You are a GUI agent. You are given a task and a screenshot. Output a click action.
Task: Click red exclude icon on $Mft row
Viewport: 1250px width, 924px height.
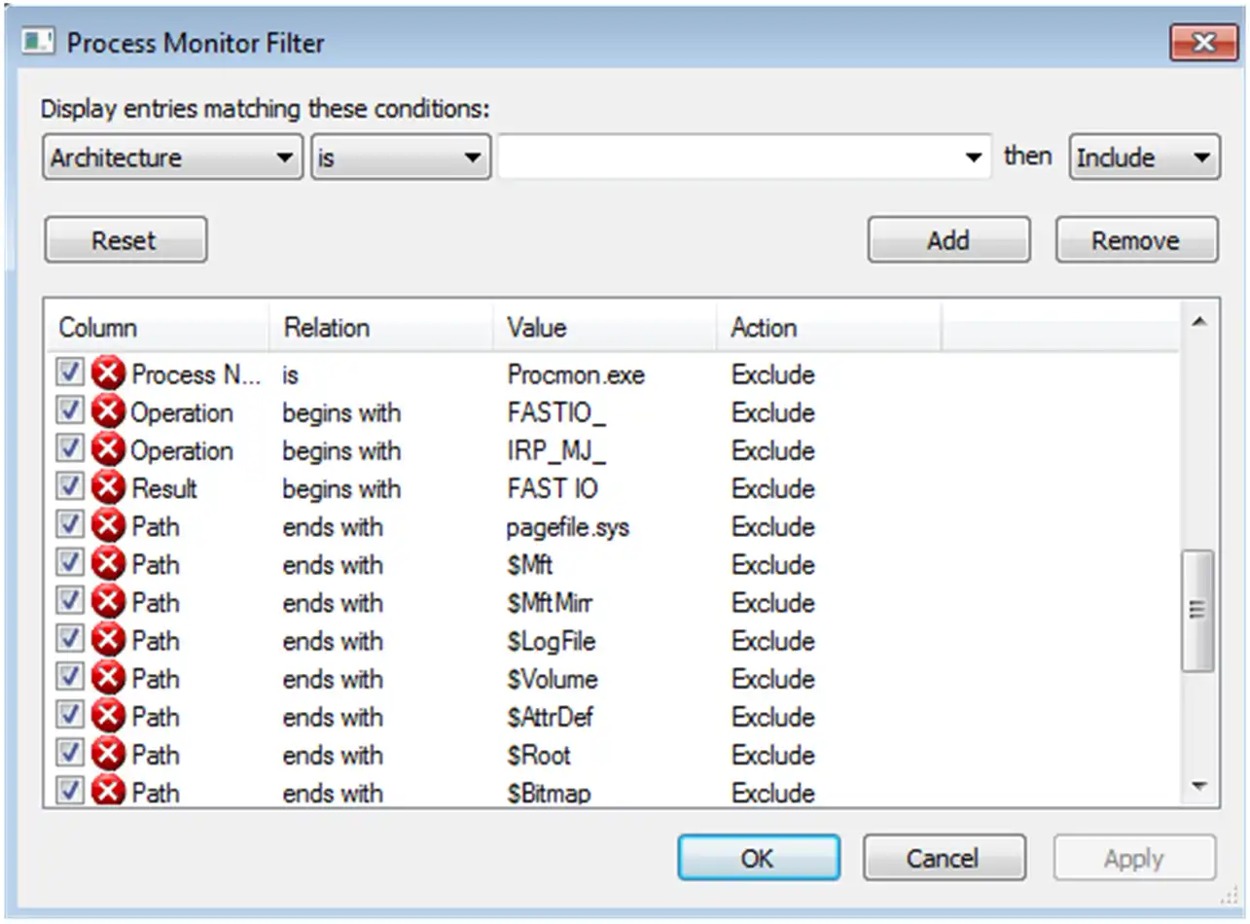pyautogui.click(x=108, y=565)
